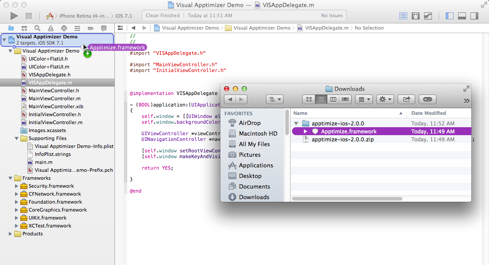Click the Visual Apptimizer Demo folder jump bar segment
Viewport: 489px width, 265px height.
[258, 28]
